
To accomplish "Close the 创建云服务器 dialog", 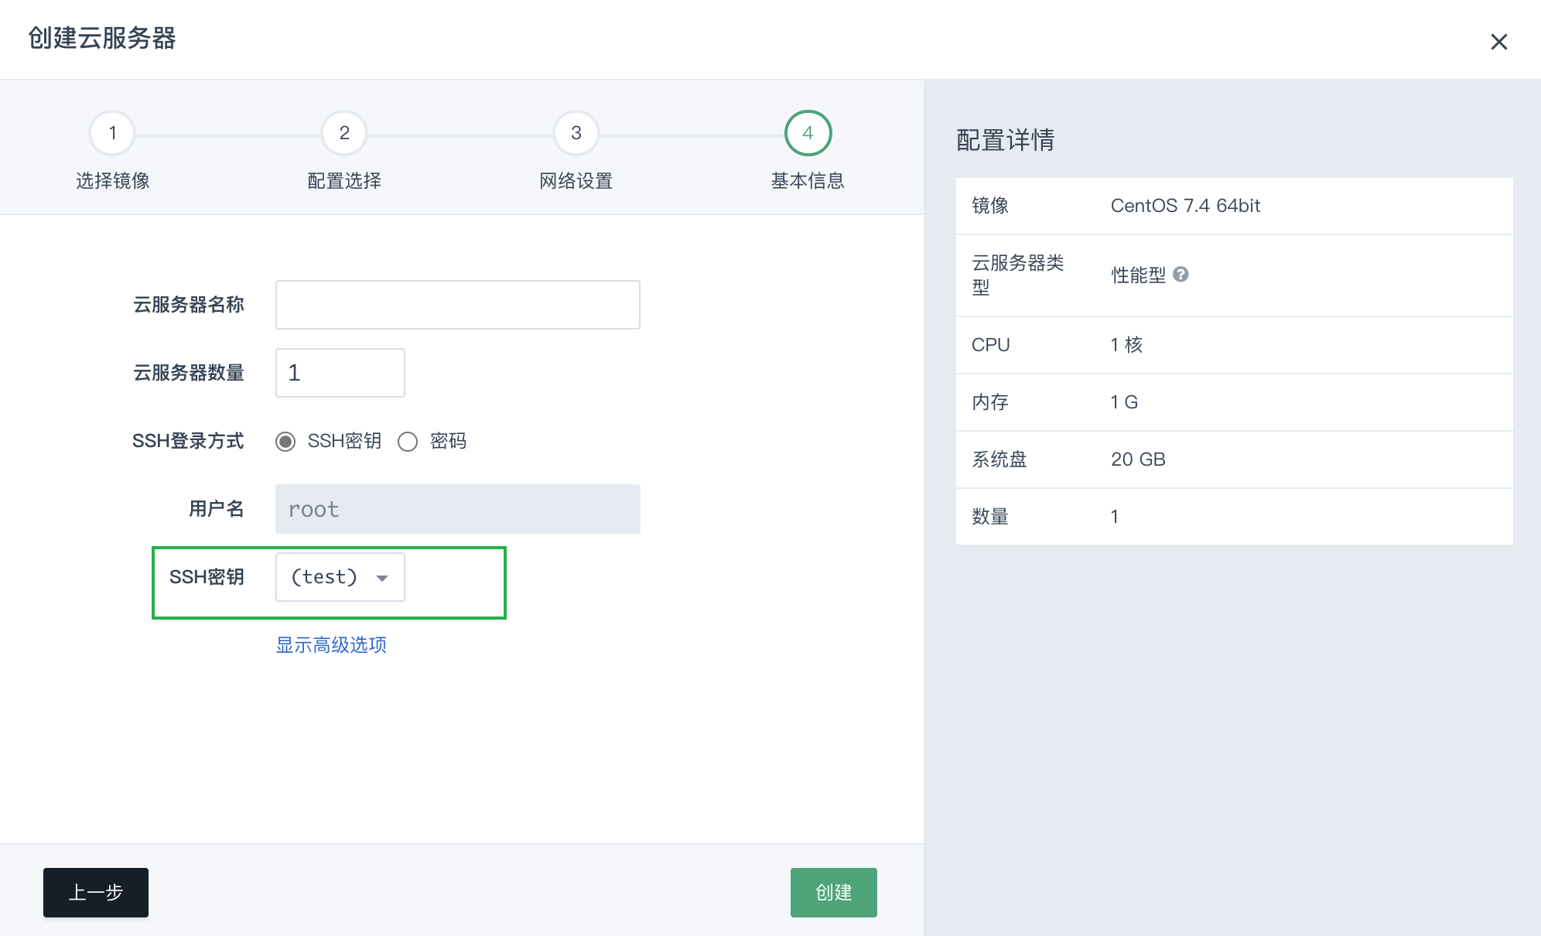I will pos(1500,42).
